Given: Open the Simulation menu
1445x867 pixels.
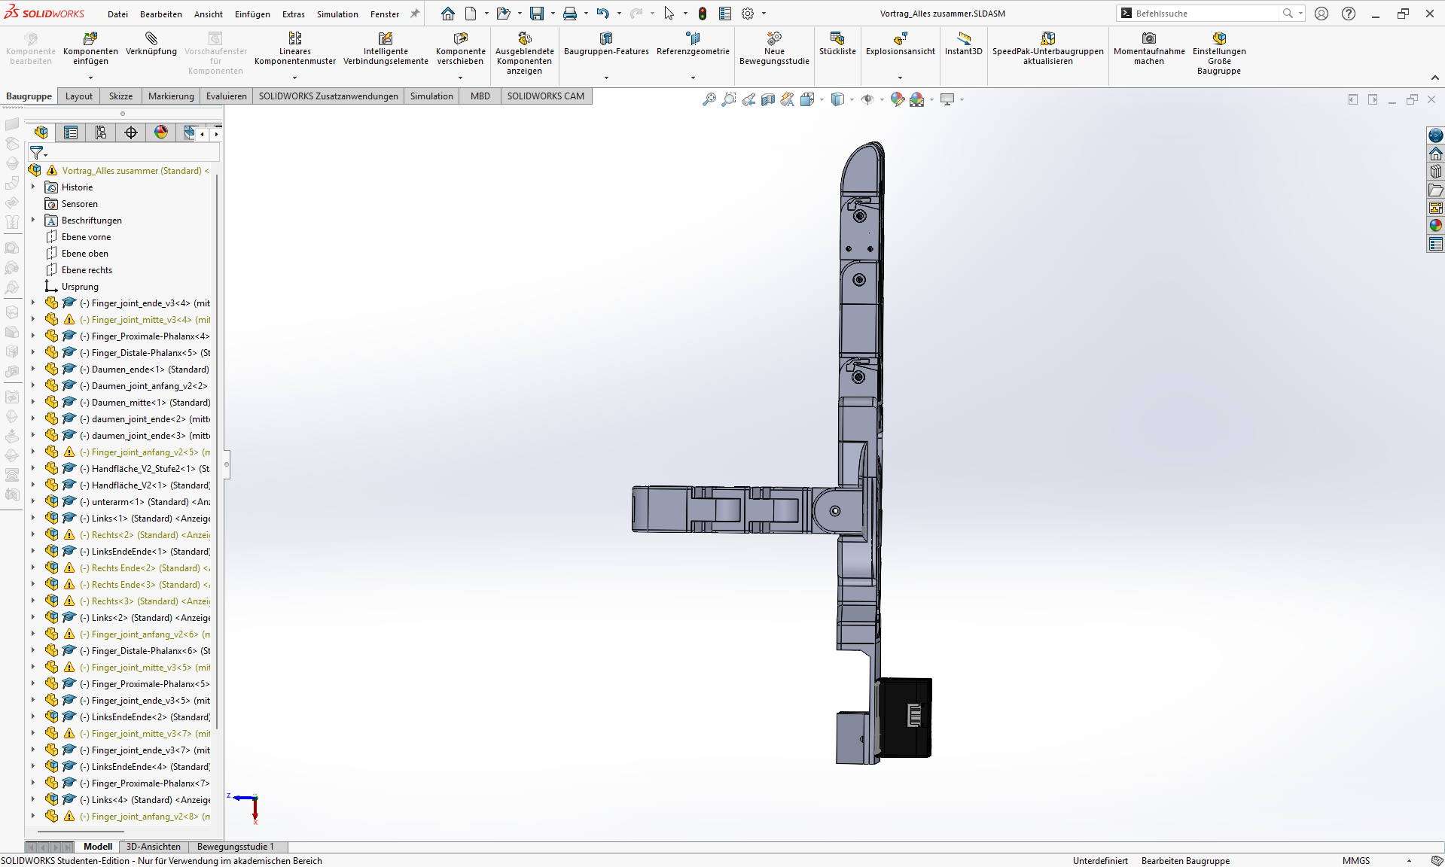Looking at the screenshot, I should pyautogui.click(x=337, y=14).
